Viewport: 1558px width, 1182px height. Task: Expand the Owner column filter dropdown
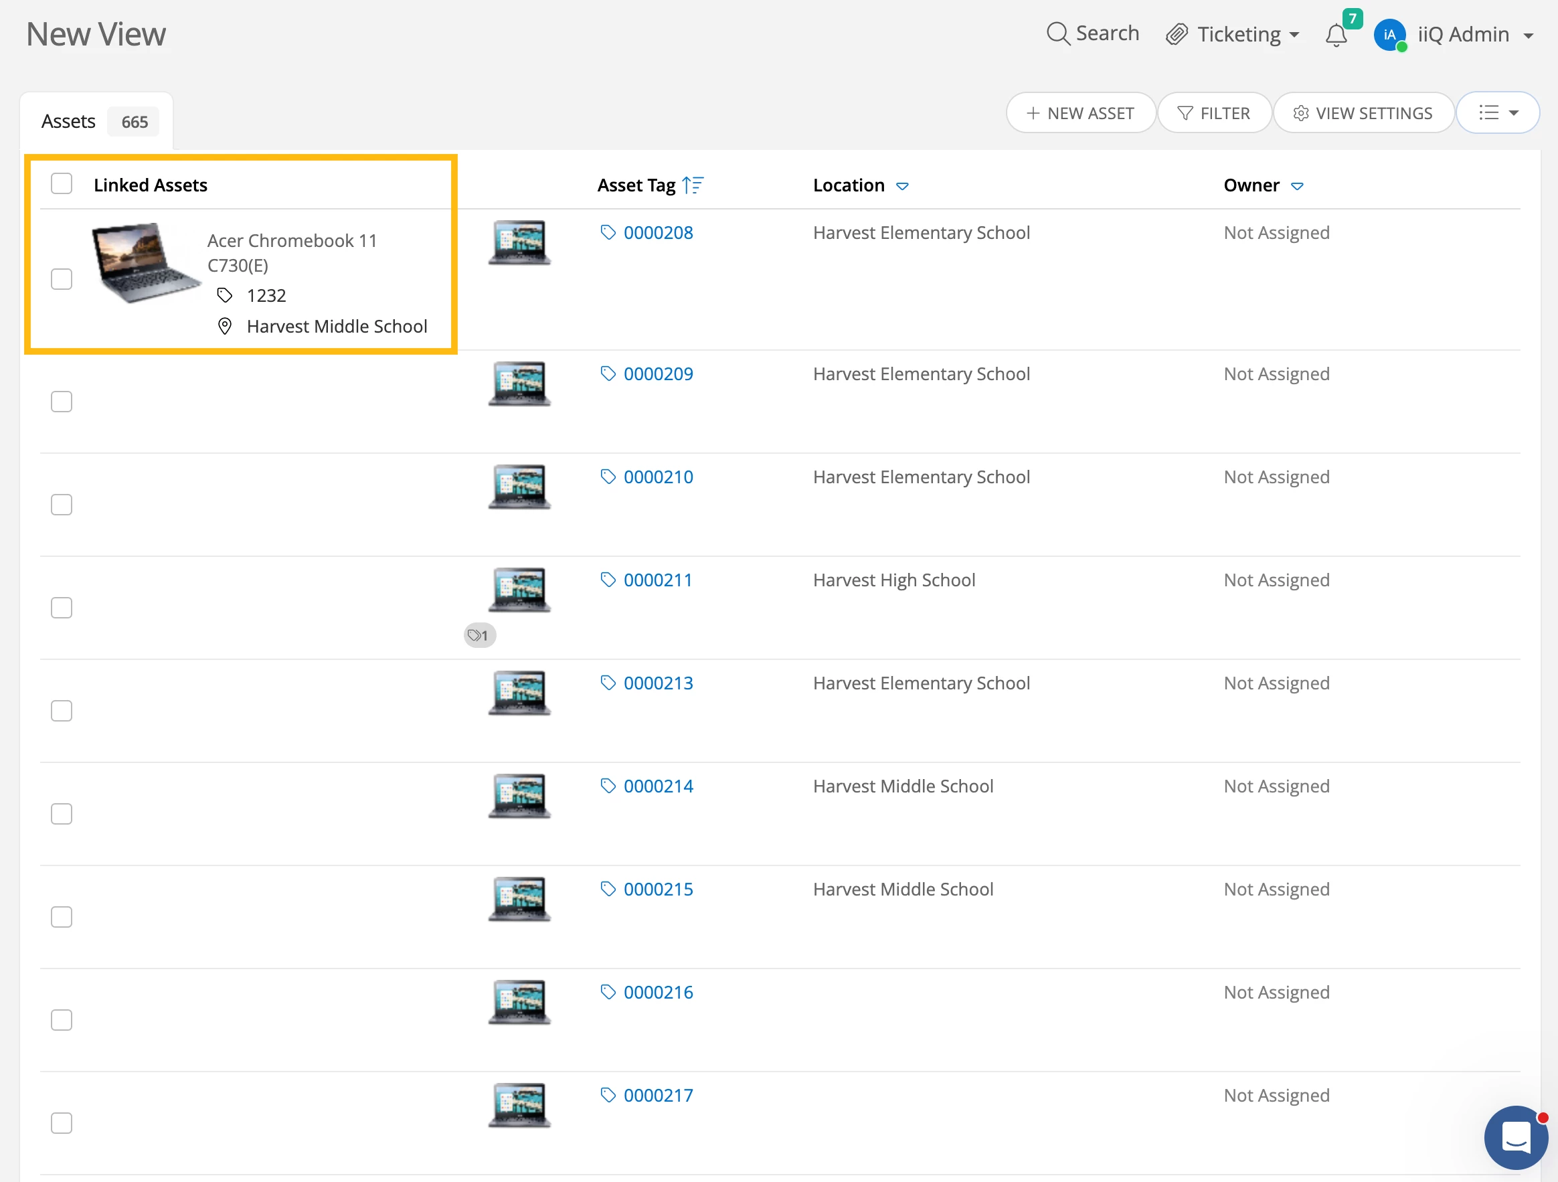click(1297, 186)
